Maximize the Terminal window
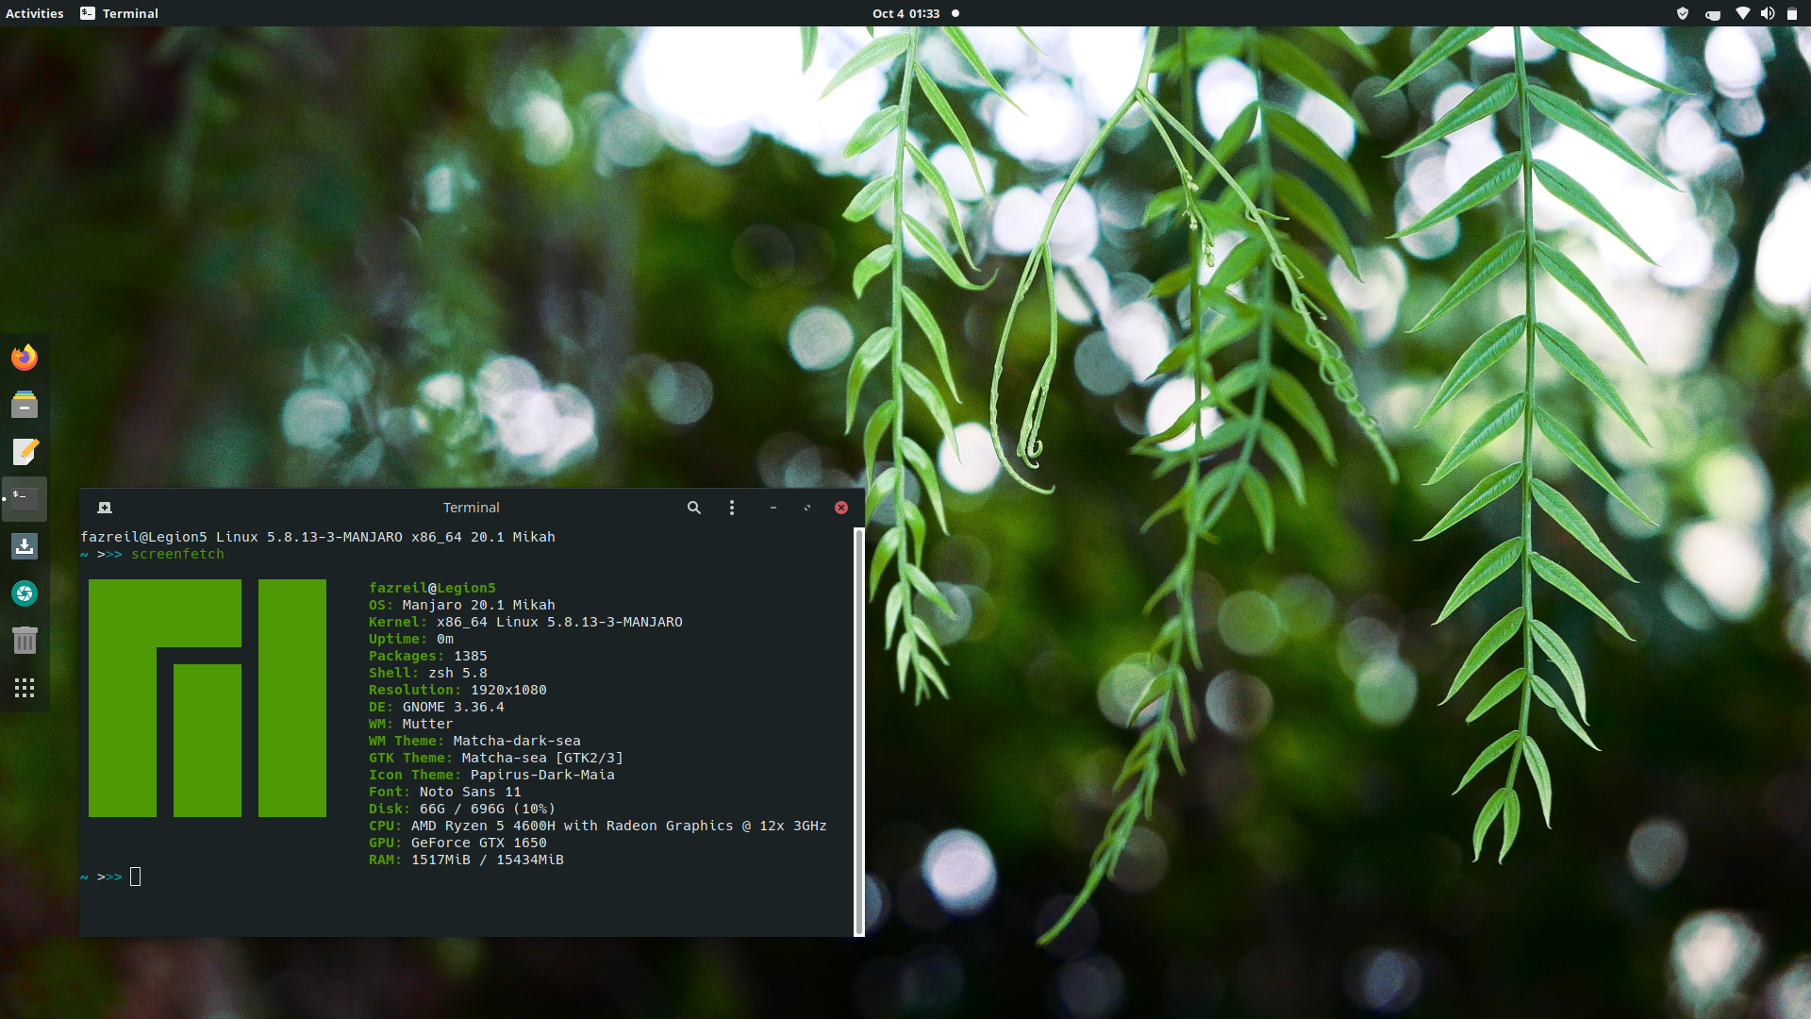 (x=807, y=508)
